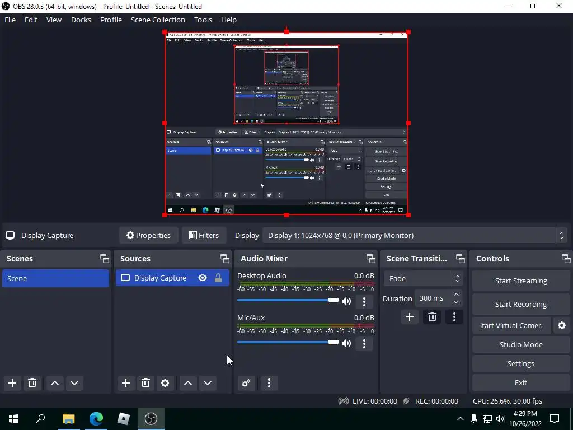The height and width of the screenshot is (430, 573).
Task: Mute Desktop Audio speaker icon
Action: coord(346,301)
